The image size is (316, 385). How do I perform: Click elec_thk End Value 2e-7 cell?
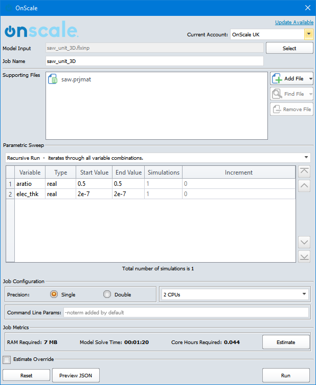pos(128,194)
